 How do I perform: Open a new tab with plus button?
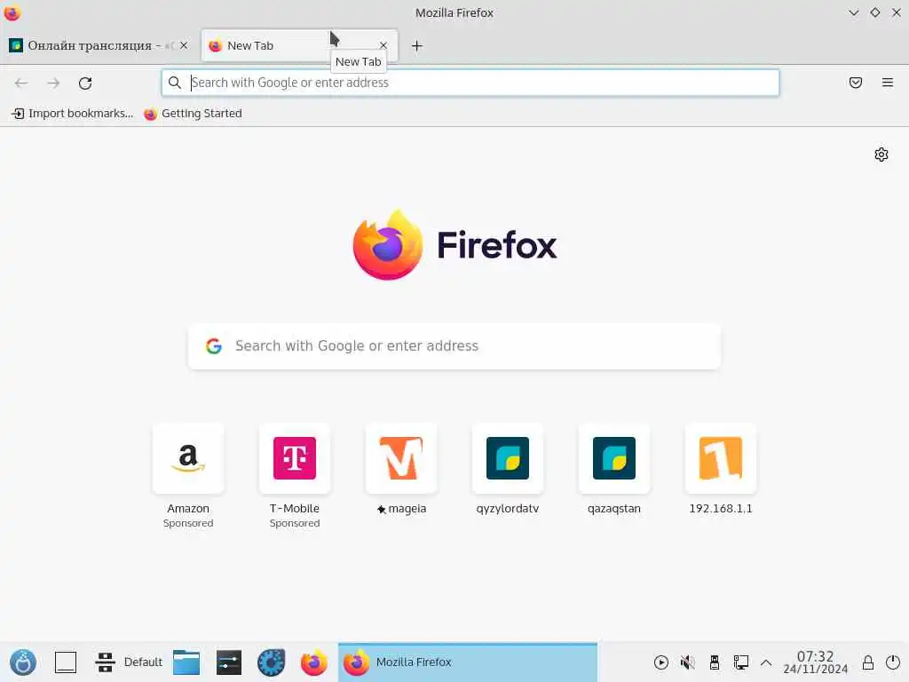click(417, 46)
